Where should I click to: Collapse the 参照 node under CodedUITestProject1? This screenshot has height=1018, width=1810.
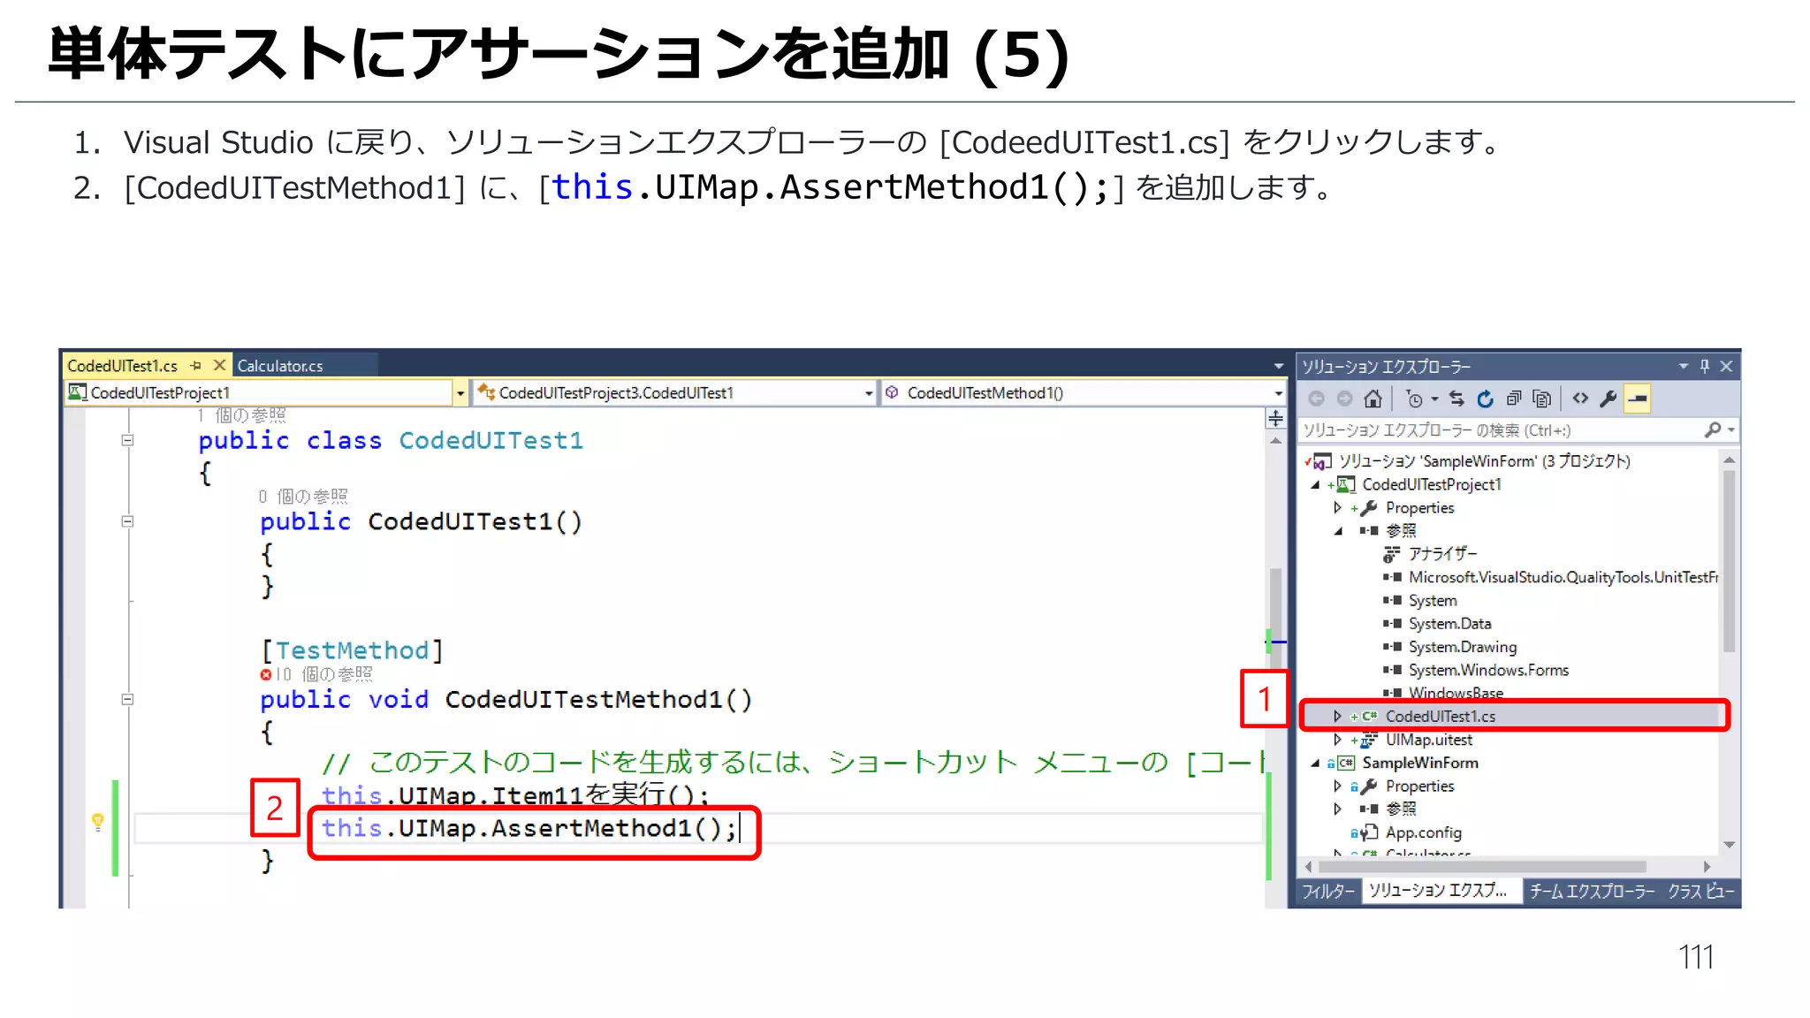point(1337,531)
